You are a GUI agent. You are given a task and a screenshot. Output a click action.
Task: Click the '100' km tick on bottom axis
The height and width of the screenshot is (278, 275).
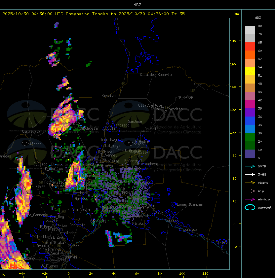182,274
